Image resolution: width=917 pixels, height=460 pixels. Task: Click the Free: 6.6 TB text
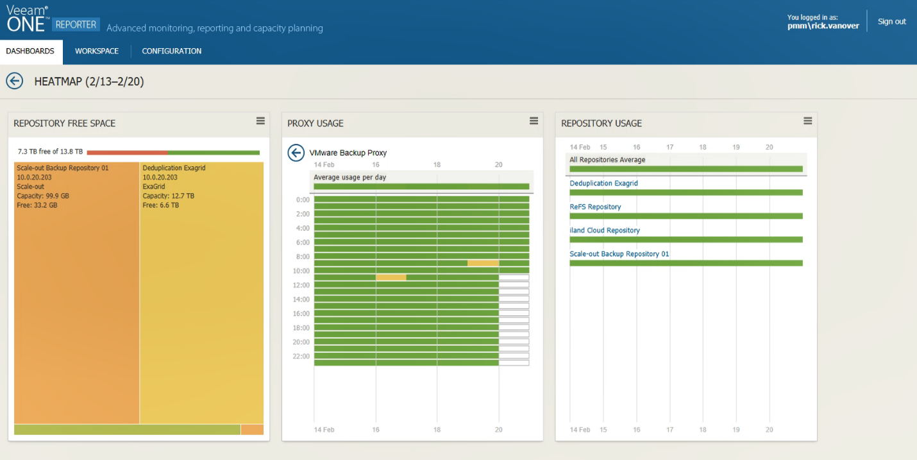pyautogui.click(x=161, y=205)
